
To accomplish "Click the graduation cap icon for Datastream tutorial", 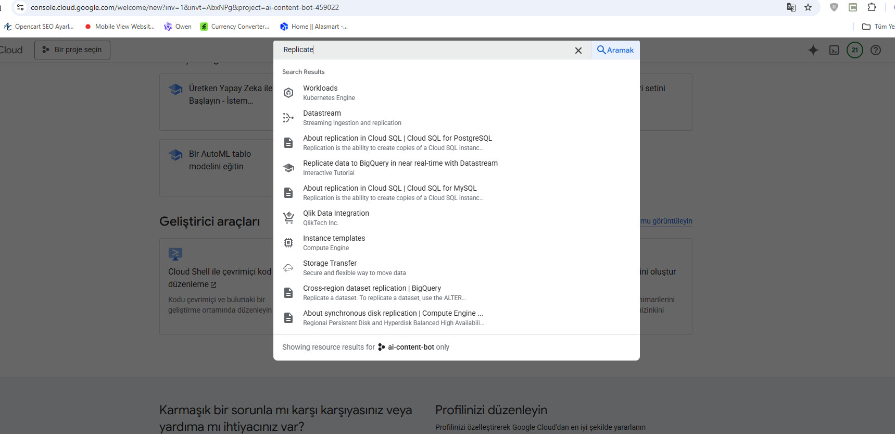I will pyautogui.click(x=288, y=168).
